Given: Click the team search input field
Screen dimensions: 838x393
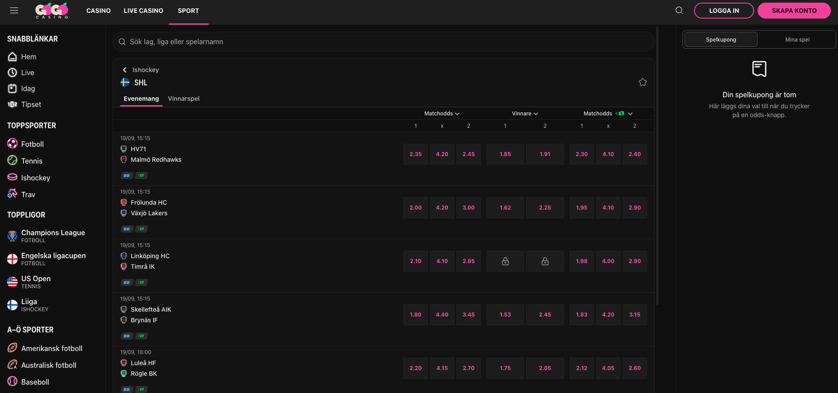Looking at the screenshot, I should point(383,42).
